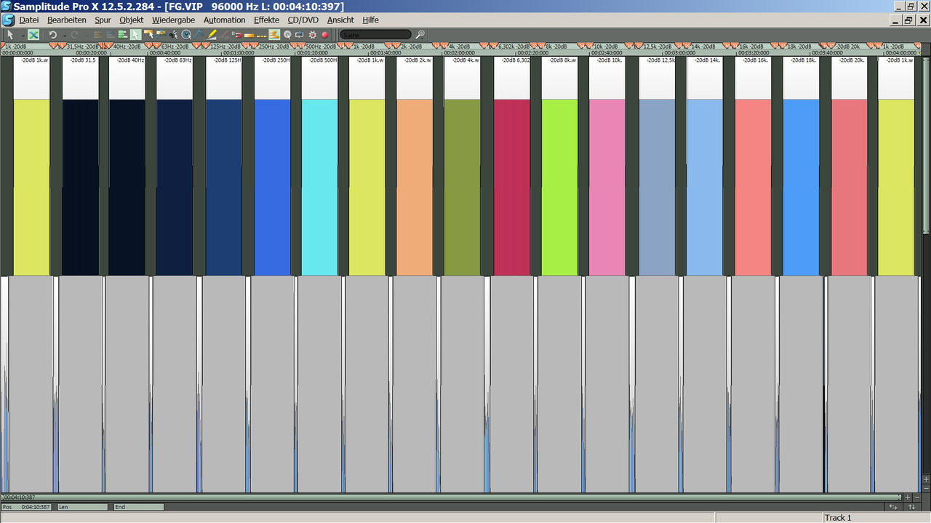Open settings with the gear icon
The width and height of the screenshot is (931, 523).
pyautogui.click(x=312, y=34)
